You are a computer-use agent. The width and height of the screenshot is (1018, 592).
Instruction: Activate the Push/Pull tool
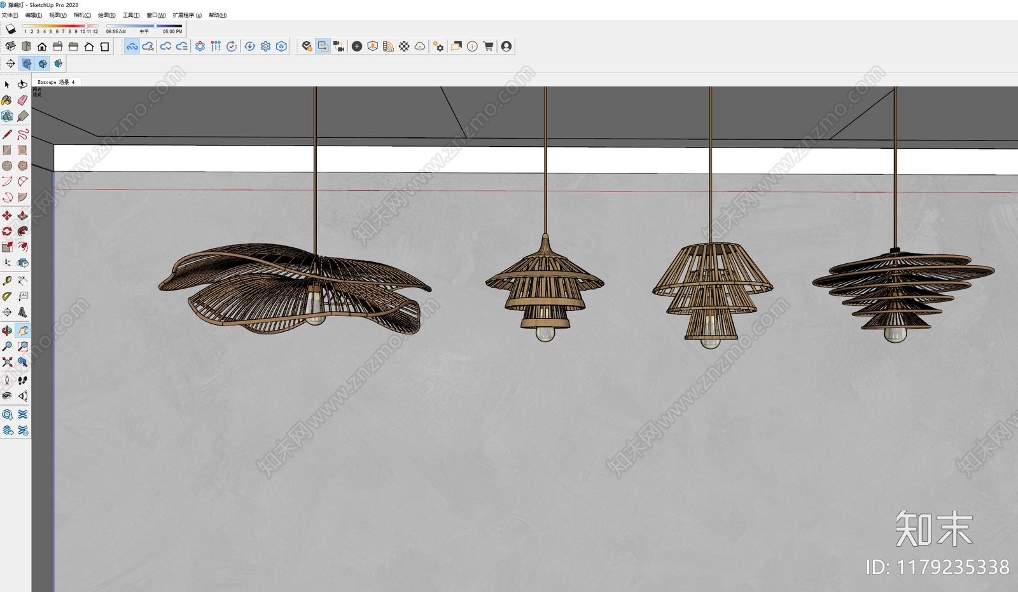pyautogui.click(x=22, y=216)
